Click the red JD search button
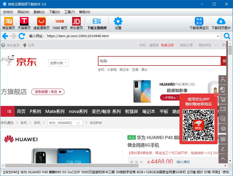This screenshot has width=233, height=176. (224, 61)
